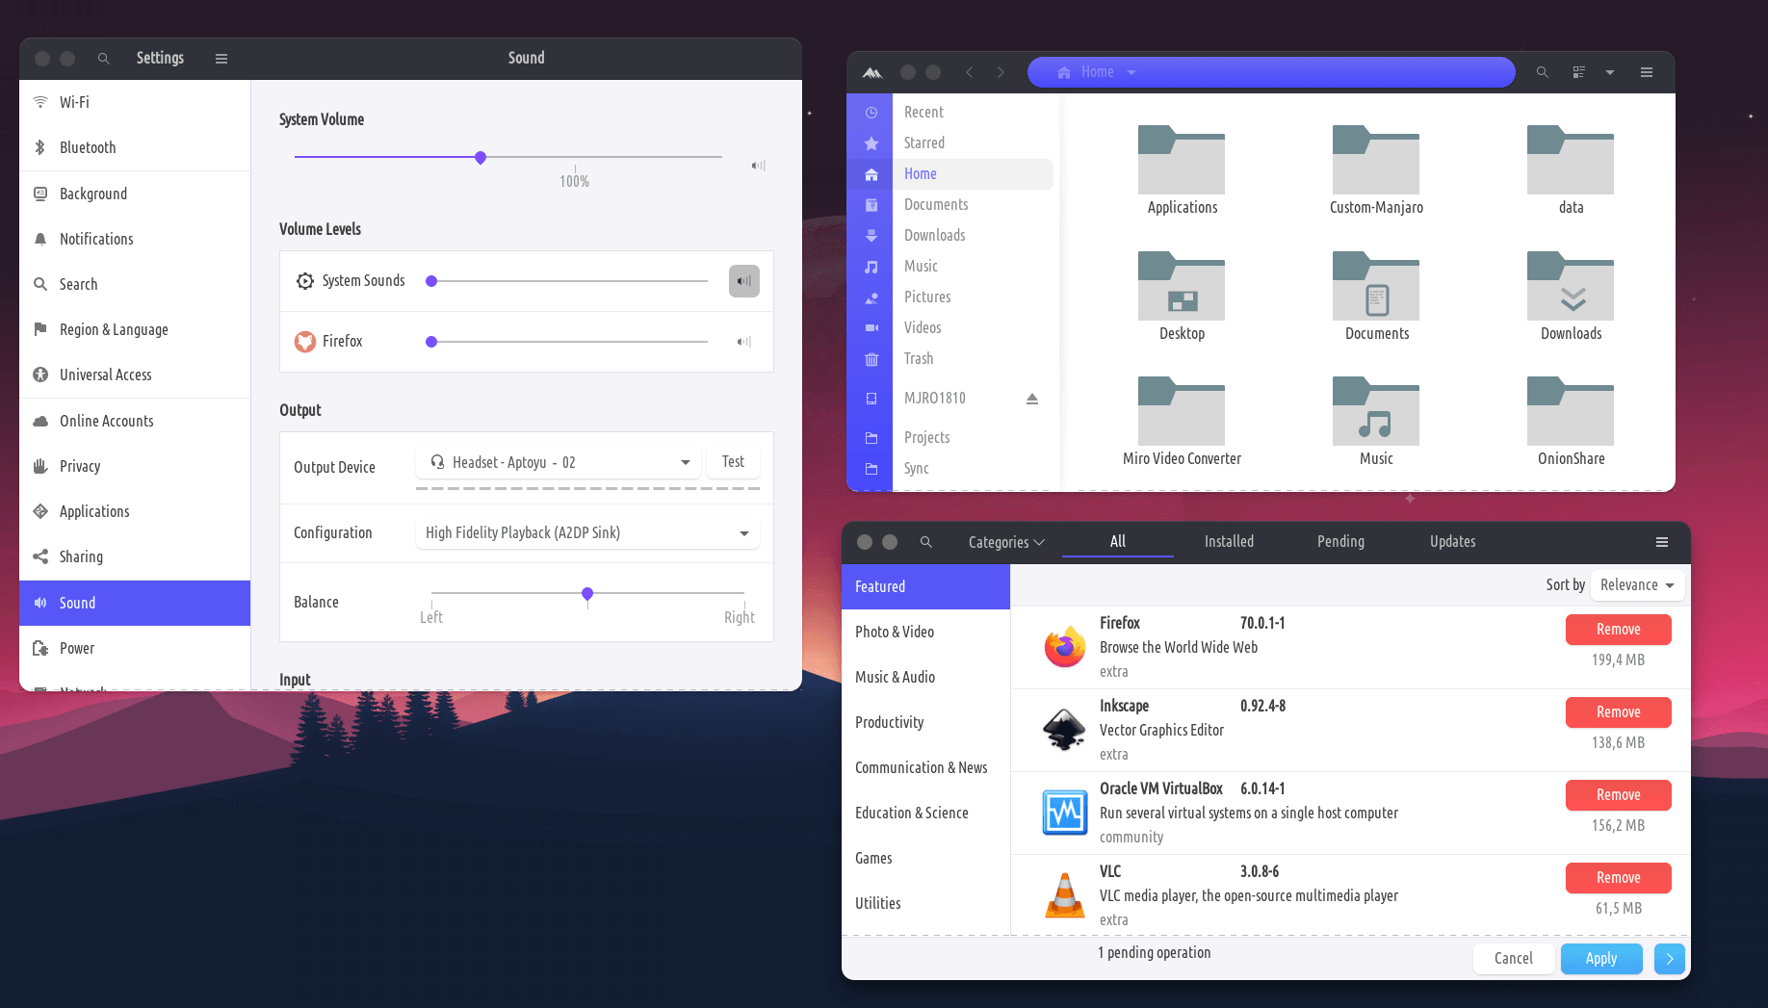Image resolution: width=1768 pixels, height=1008 pixels.
Task: Mute the system volume speaker icon
Action: pyautogui.click(x=758, y=166)
